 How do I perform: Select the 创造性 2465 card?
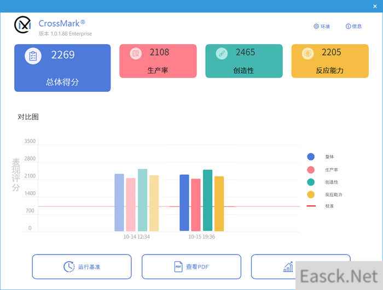pos(244,61)
